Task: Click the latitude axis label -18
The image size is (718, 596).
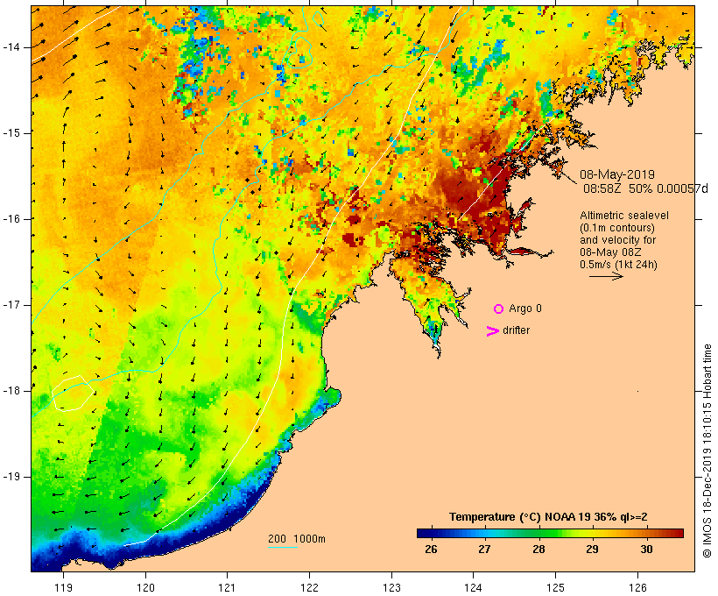Action: pos(11,391)
